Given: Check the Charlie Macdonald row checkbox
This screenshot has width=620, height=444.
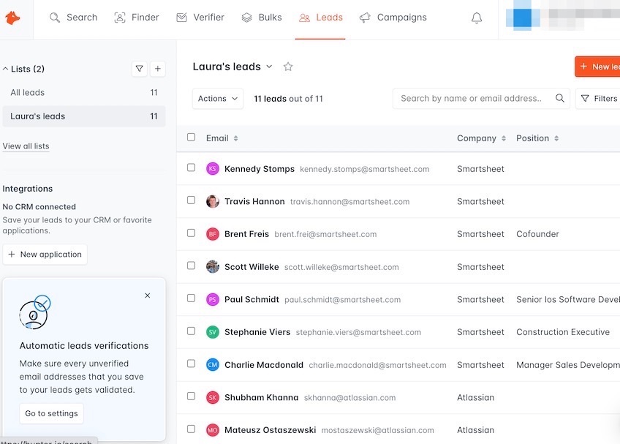Looking at the screenshot, I should click(x=191, y=364).
